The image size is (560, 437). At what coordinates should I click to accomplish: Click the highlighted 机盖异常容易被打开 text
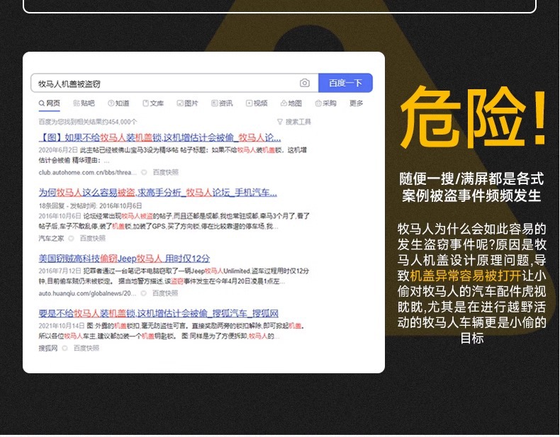pos(466,276)
